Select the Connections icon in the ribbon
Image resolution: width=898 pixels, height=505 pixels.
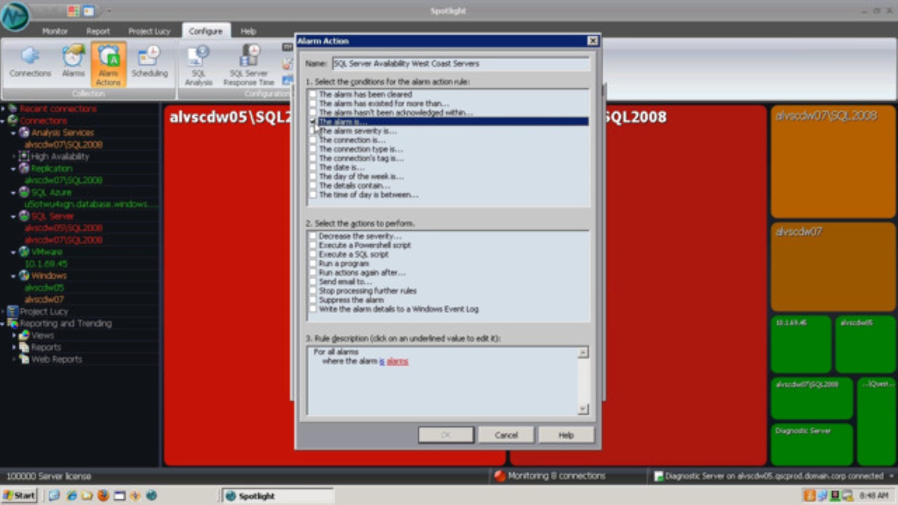(x=29, y=63)
